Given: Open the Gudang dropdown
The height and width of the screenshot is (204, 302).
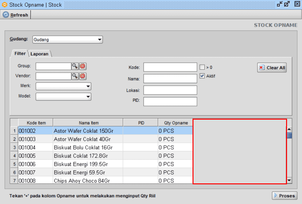Looking at the screenshot, I should click(x=100, y=39).
